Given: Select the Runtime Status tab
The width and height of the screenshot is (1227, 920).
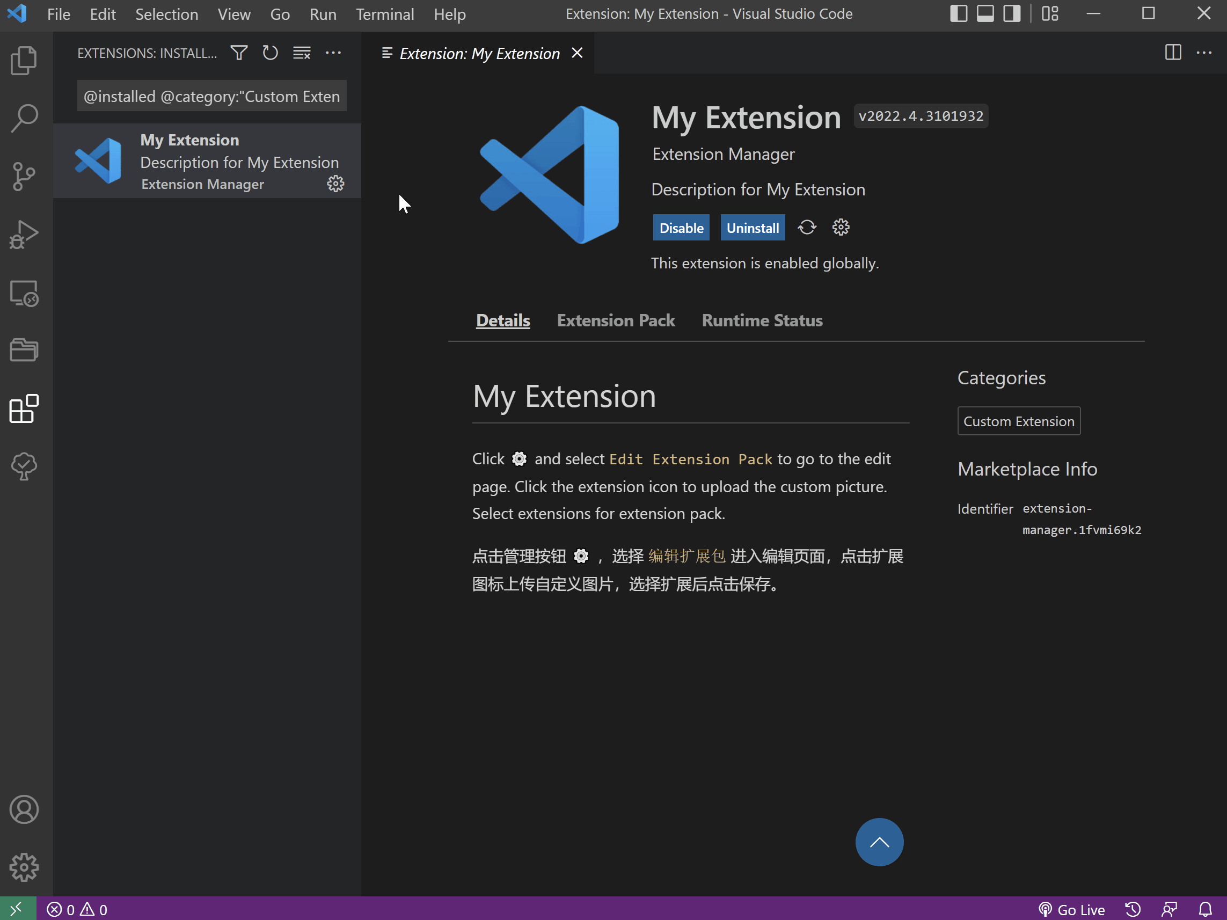Looking at the screenshot, I should click(x=761, y=320).
